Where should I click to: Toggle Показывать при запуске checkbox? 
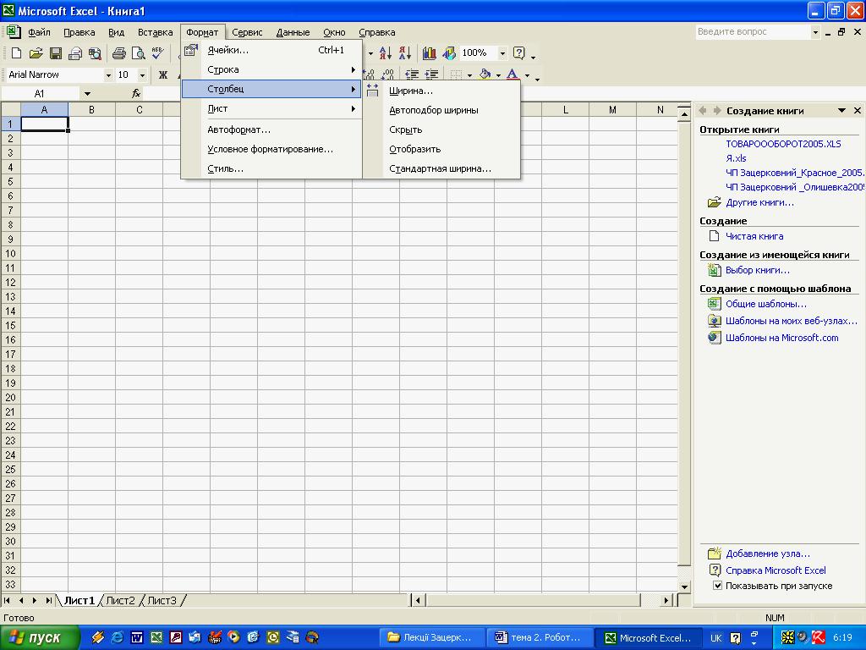[x=717, y=586]
